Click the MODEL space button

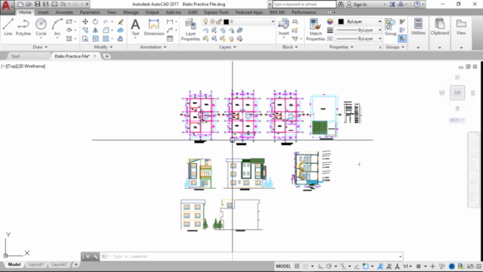coord(283,266)
